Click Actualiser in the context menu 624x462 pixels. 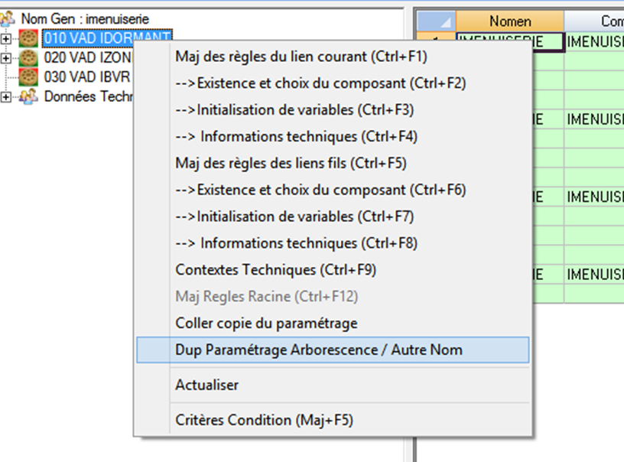pyautogui.click(x=206, y=385)
